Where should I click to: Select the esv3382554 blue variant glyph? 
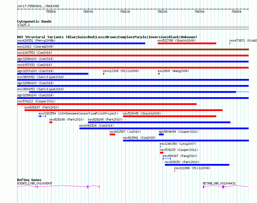pyautogui.click(x=42, y=116)
